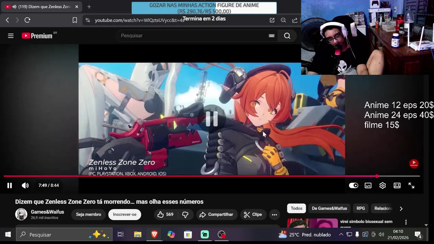434x244 pixels.
Task: Go back with the browser back arrow
Action: pos(7,20)
